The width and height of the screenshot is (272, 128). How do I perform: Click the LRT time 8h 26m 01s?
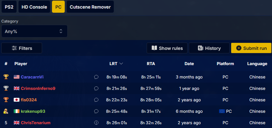117,123
